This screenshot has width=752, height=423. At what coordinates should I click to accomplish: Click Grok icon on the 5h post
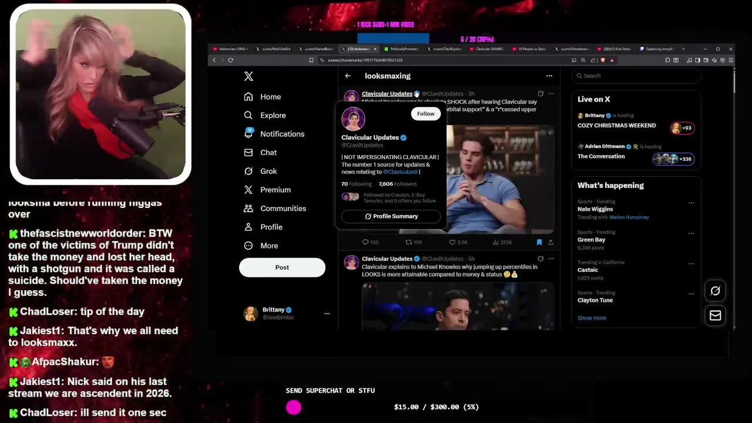(x=540, y=258)
